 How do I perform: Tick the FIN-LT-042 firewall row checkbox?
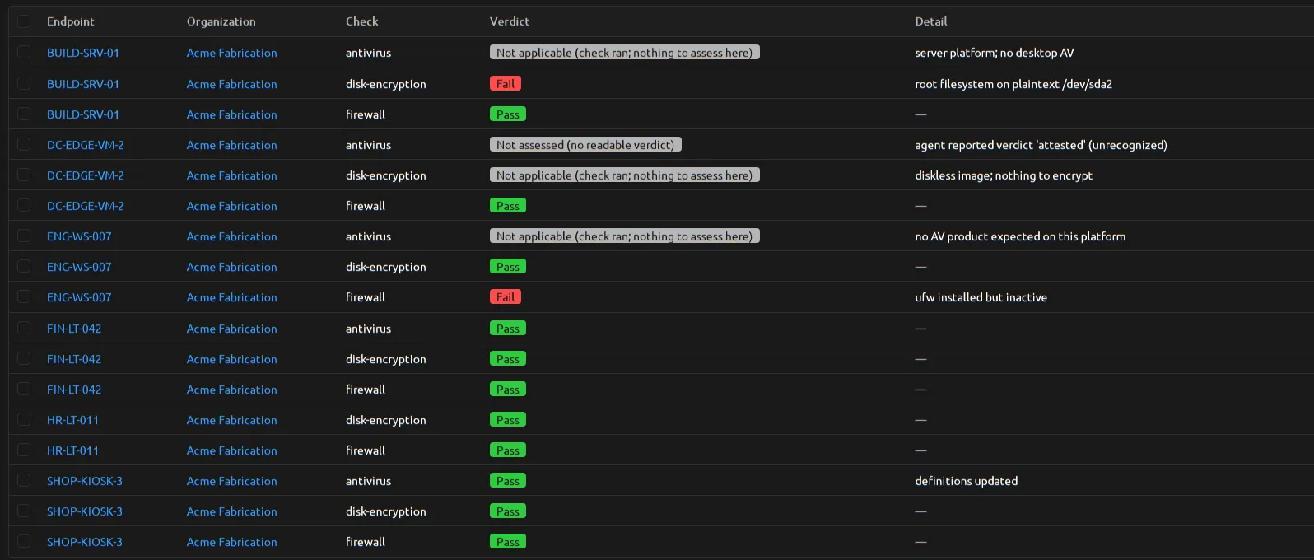coord(24,389)
